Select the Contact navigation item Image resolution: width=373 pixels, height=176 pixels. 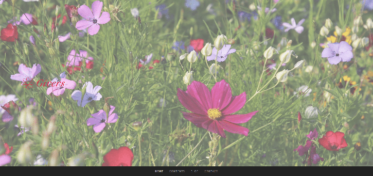coord(211,171)
